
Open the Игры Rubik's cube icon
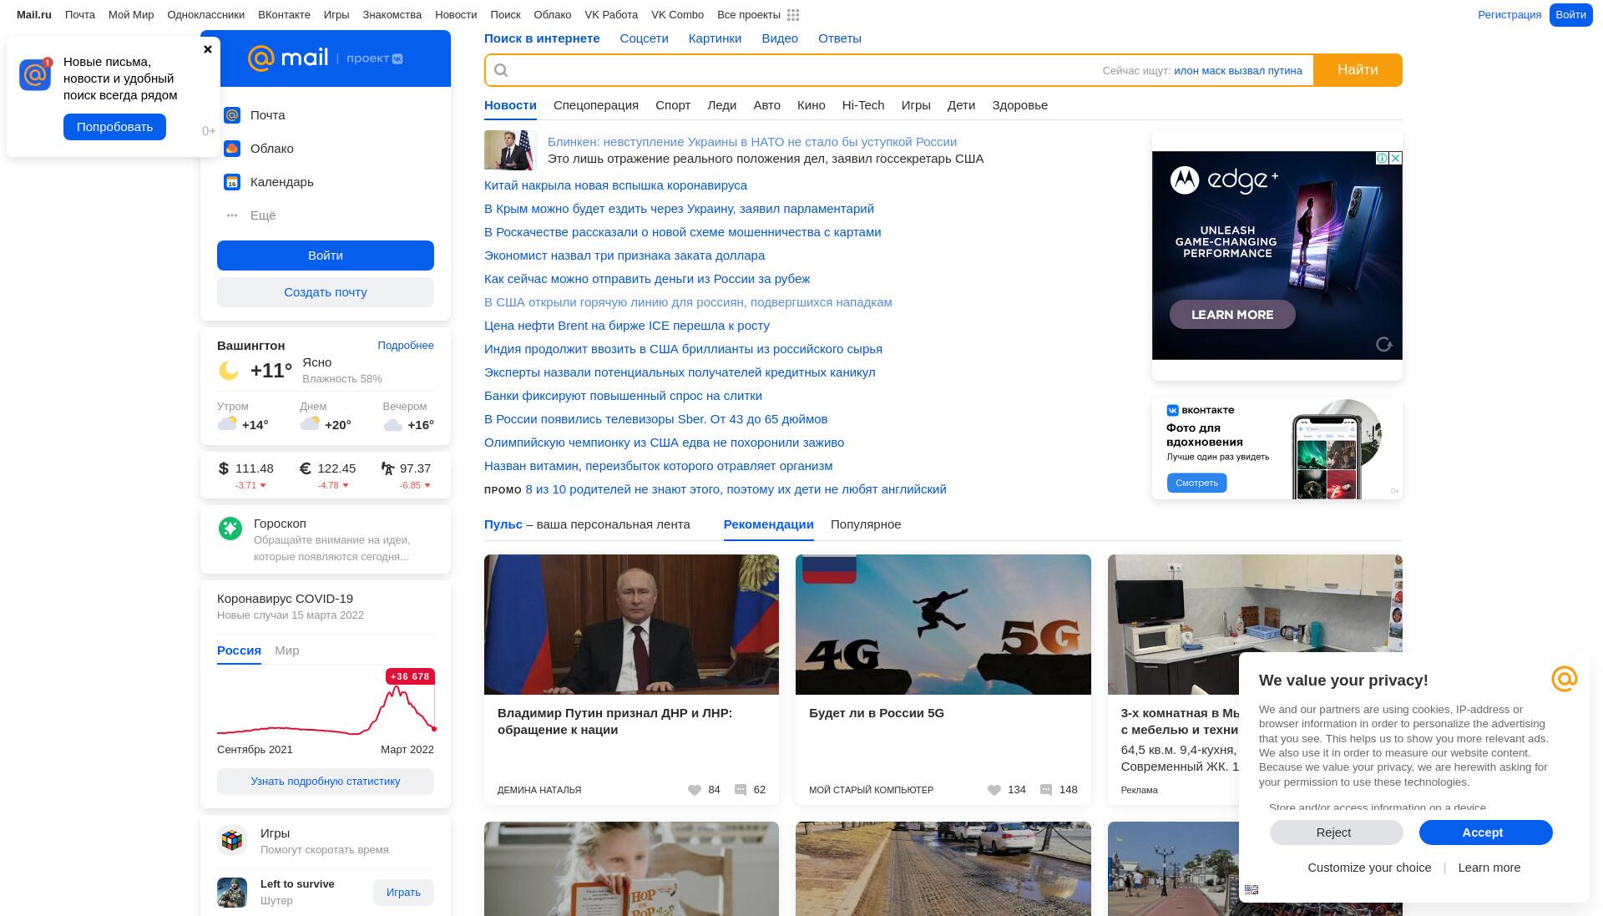point(232,840)
